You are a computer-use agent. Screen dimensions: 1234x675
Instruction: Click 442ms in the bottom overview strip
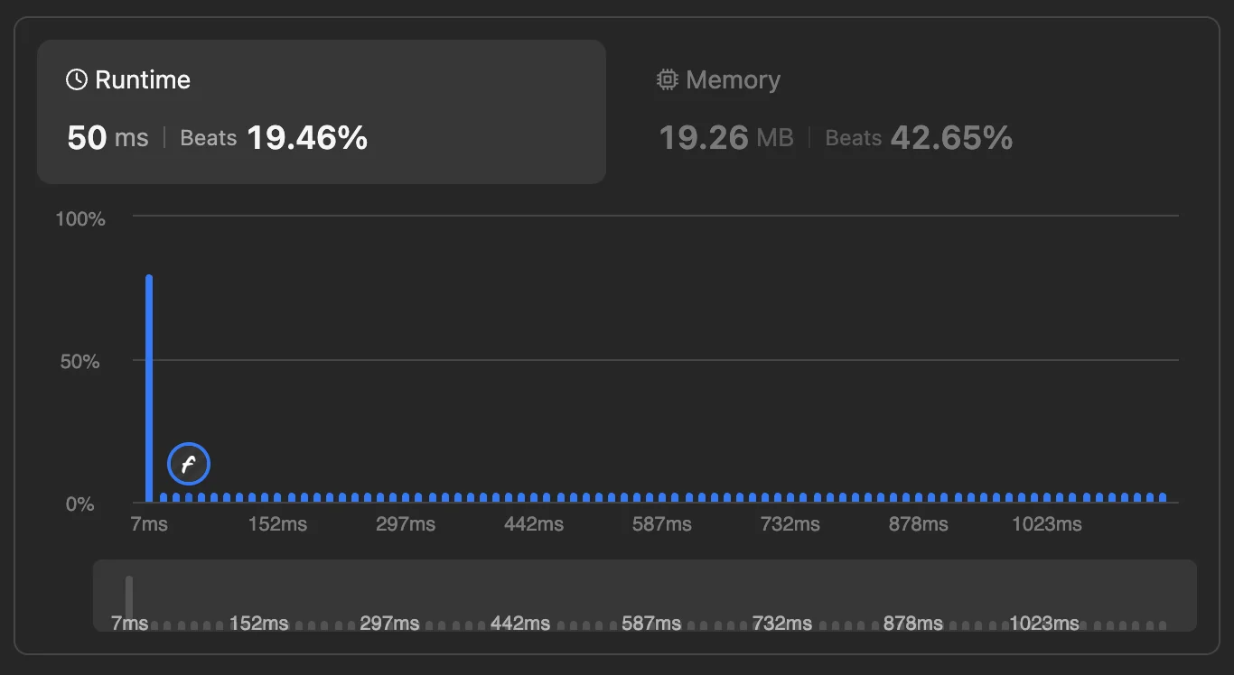click(520, 623)
